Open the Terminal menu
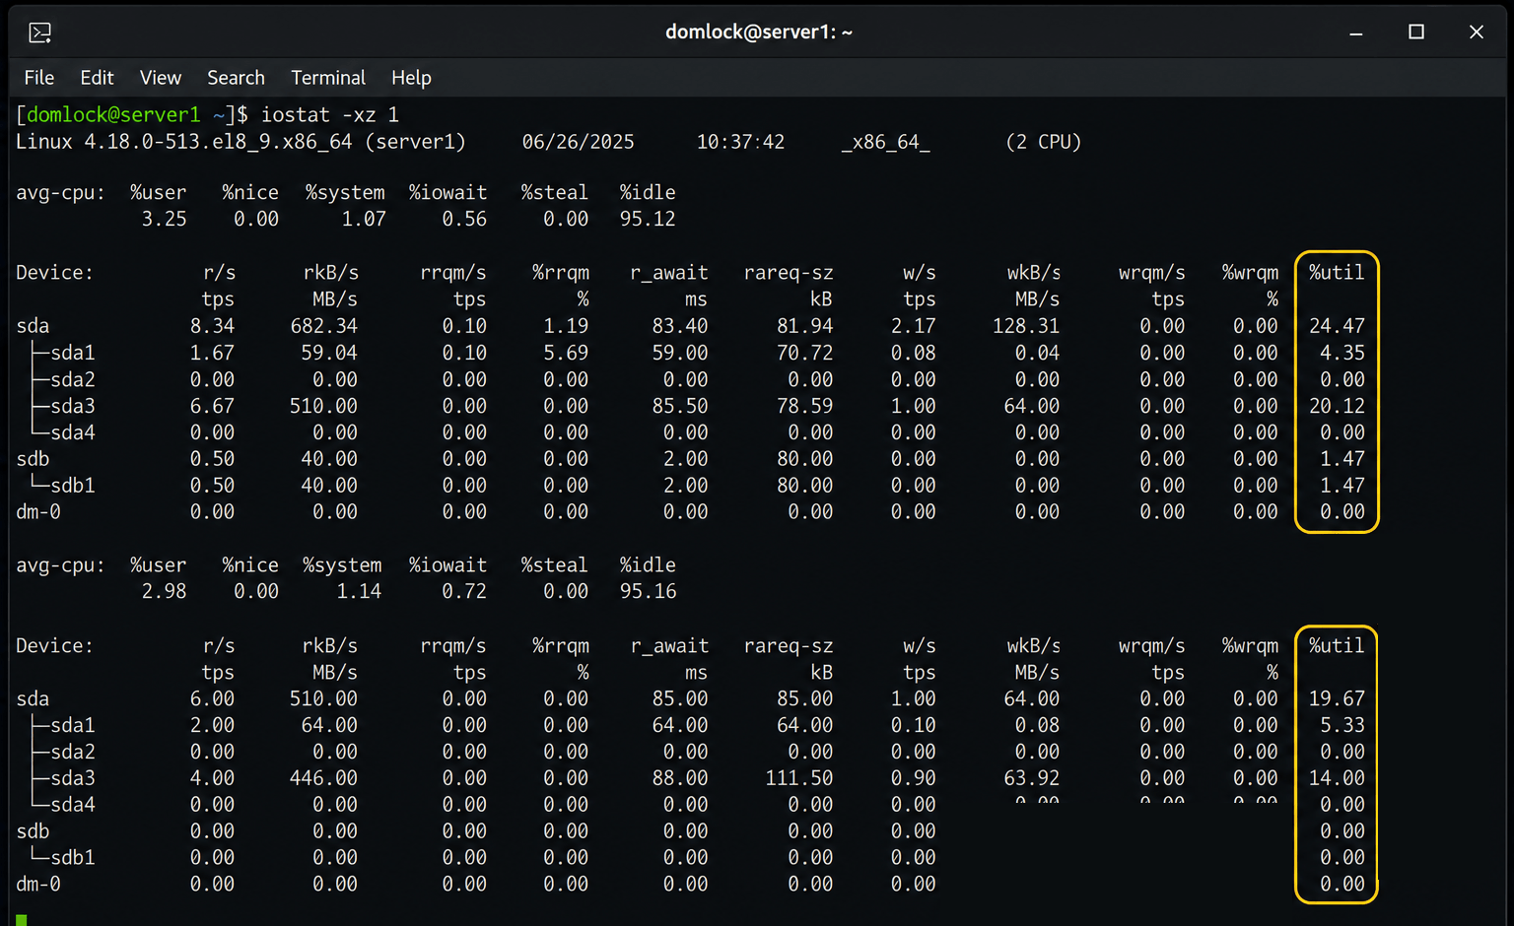The image size is (1514, 926). [x=328, y=78]
